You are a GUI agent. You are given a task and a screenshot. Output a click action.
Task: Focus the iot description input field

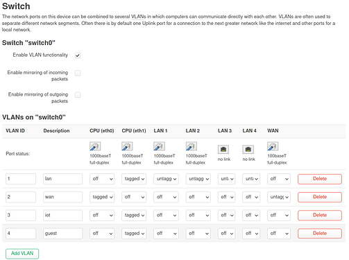click(62, 215)
